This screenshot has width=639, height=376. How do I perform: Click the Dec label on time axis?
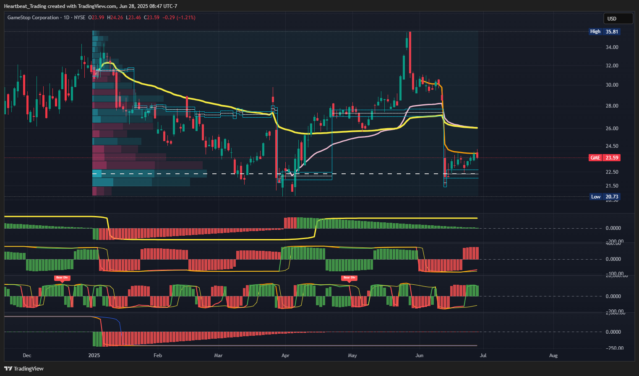[27, 355]
